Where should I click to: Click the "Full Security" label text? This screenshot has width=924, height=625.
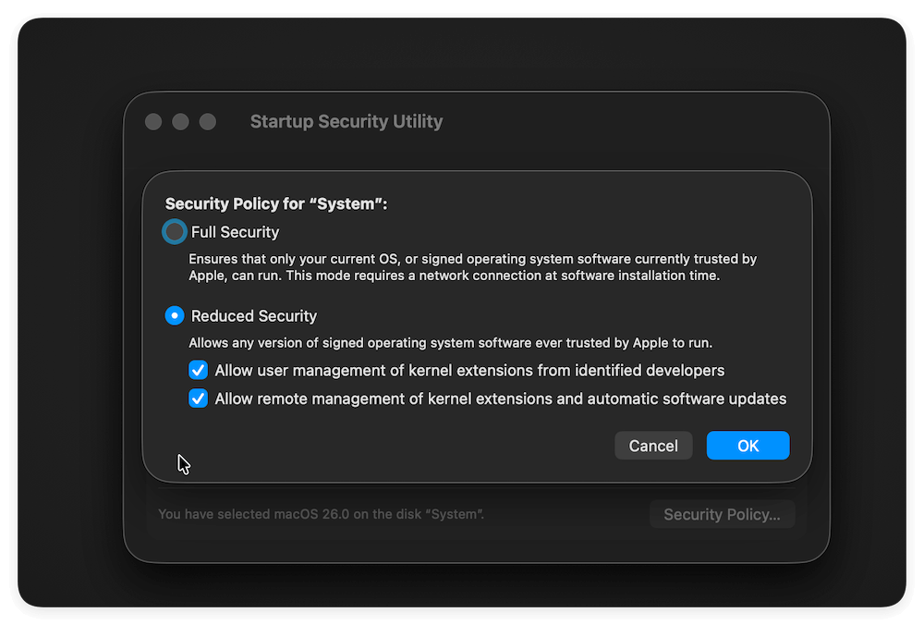click(x=235, y=232)
